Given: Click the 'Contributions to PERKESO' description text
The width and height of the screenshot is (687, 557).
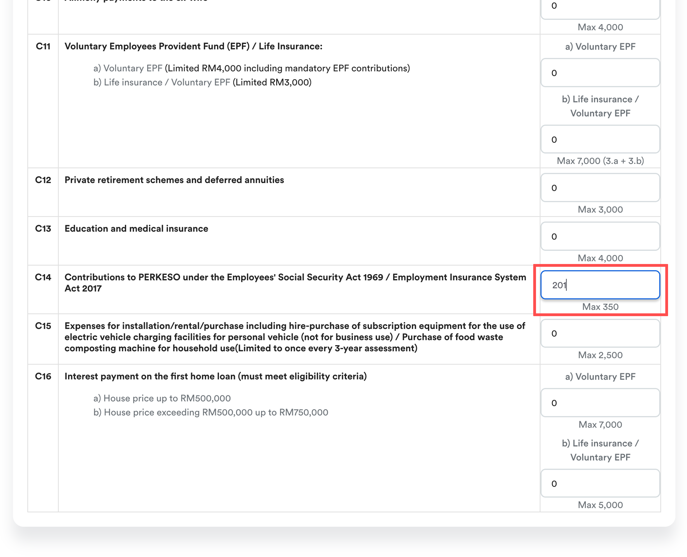Looking at the screenshot, I should [x=295, y=278].
